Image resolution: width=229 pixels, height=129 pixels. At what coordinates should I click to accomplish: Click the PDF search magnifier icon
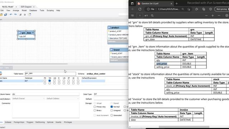point(152,15)
